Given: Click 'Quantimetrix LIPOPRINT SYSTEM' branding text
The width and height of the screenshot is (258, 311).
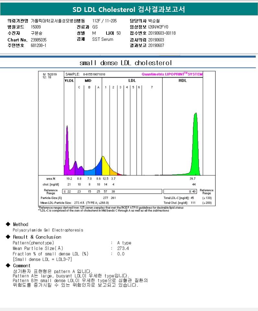Looking at the screenshot, I should [x=172, y=74].
